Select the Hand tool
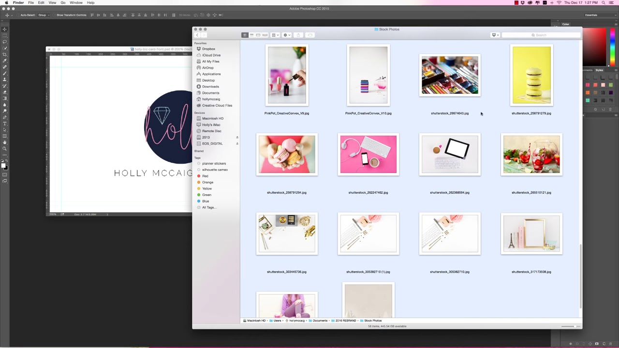This screenshot has width=619, height=348. 5,143
